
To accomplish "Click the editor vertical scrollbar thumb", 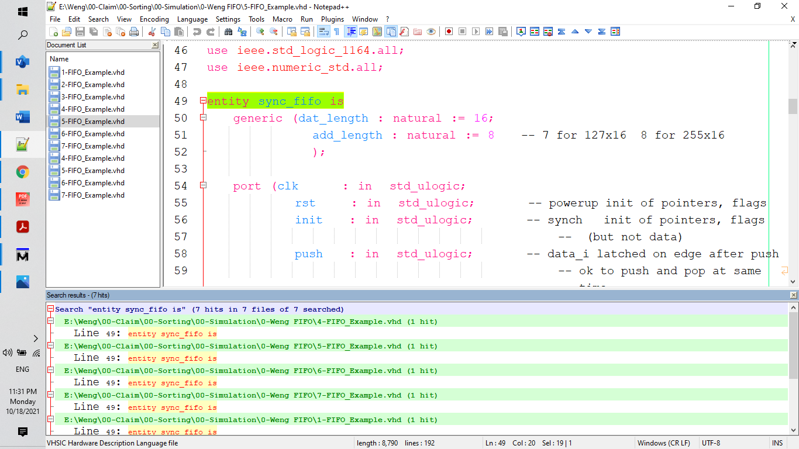I will click(793, 106).
